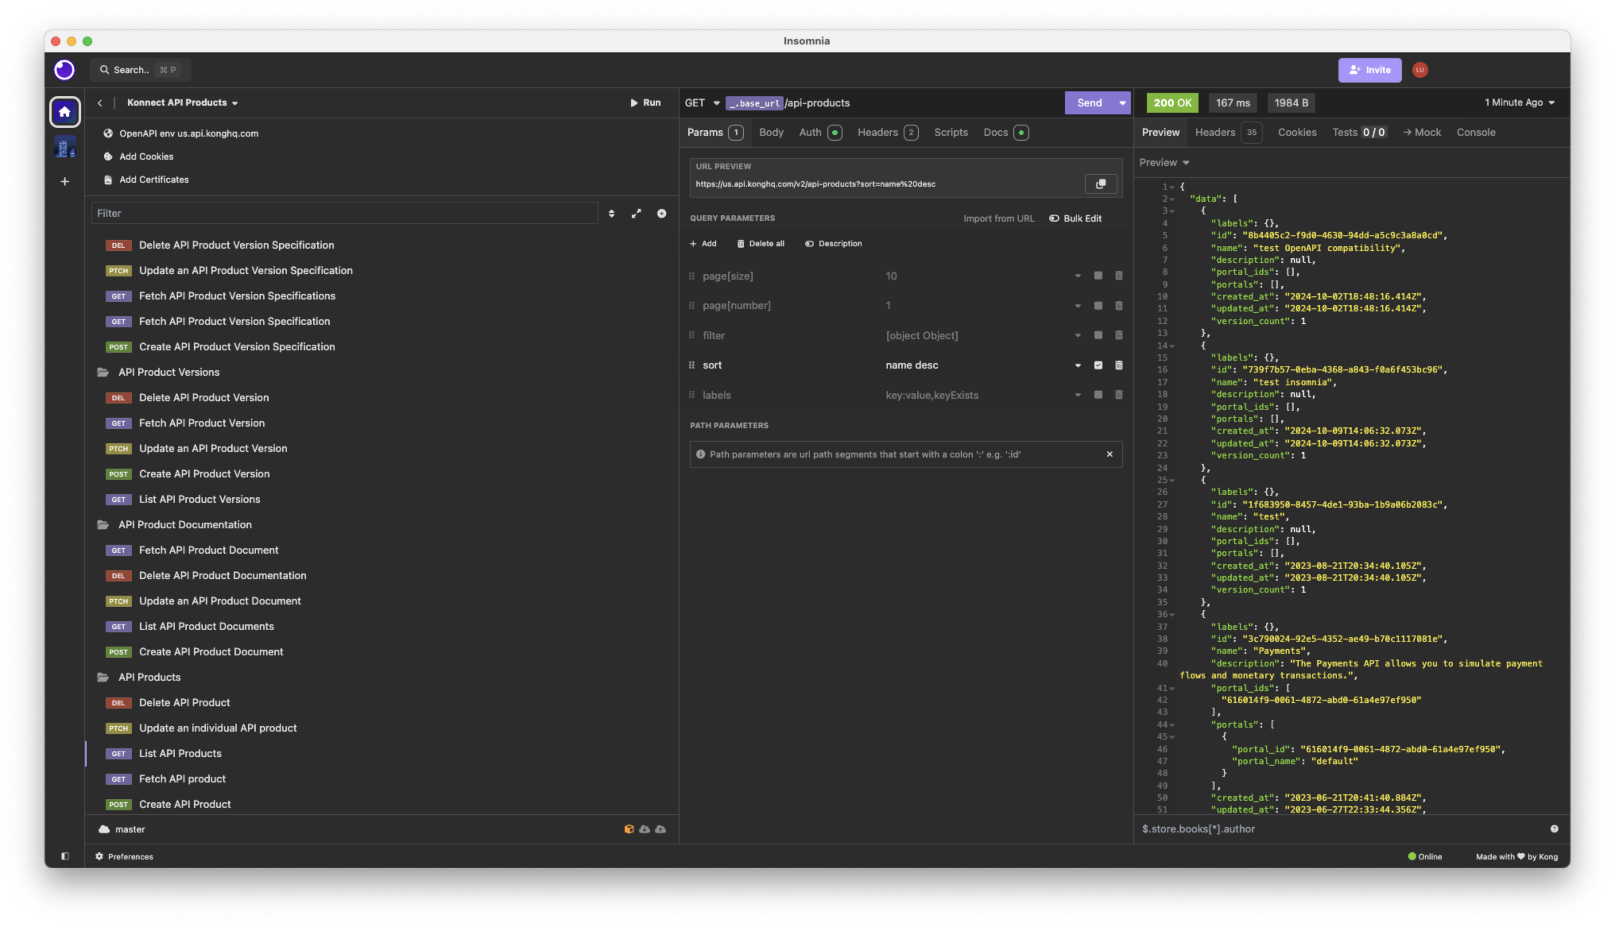The width and height of the screenshot is (1615, 927).
Task: Enable the page[size] parameter checkbox
Action: (1098, 276)
